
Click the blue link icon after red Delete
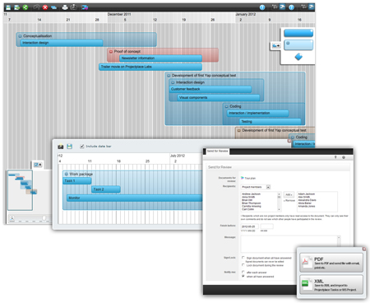(x=54, y=7)
